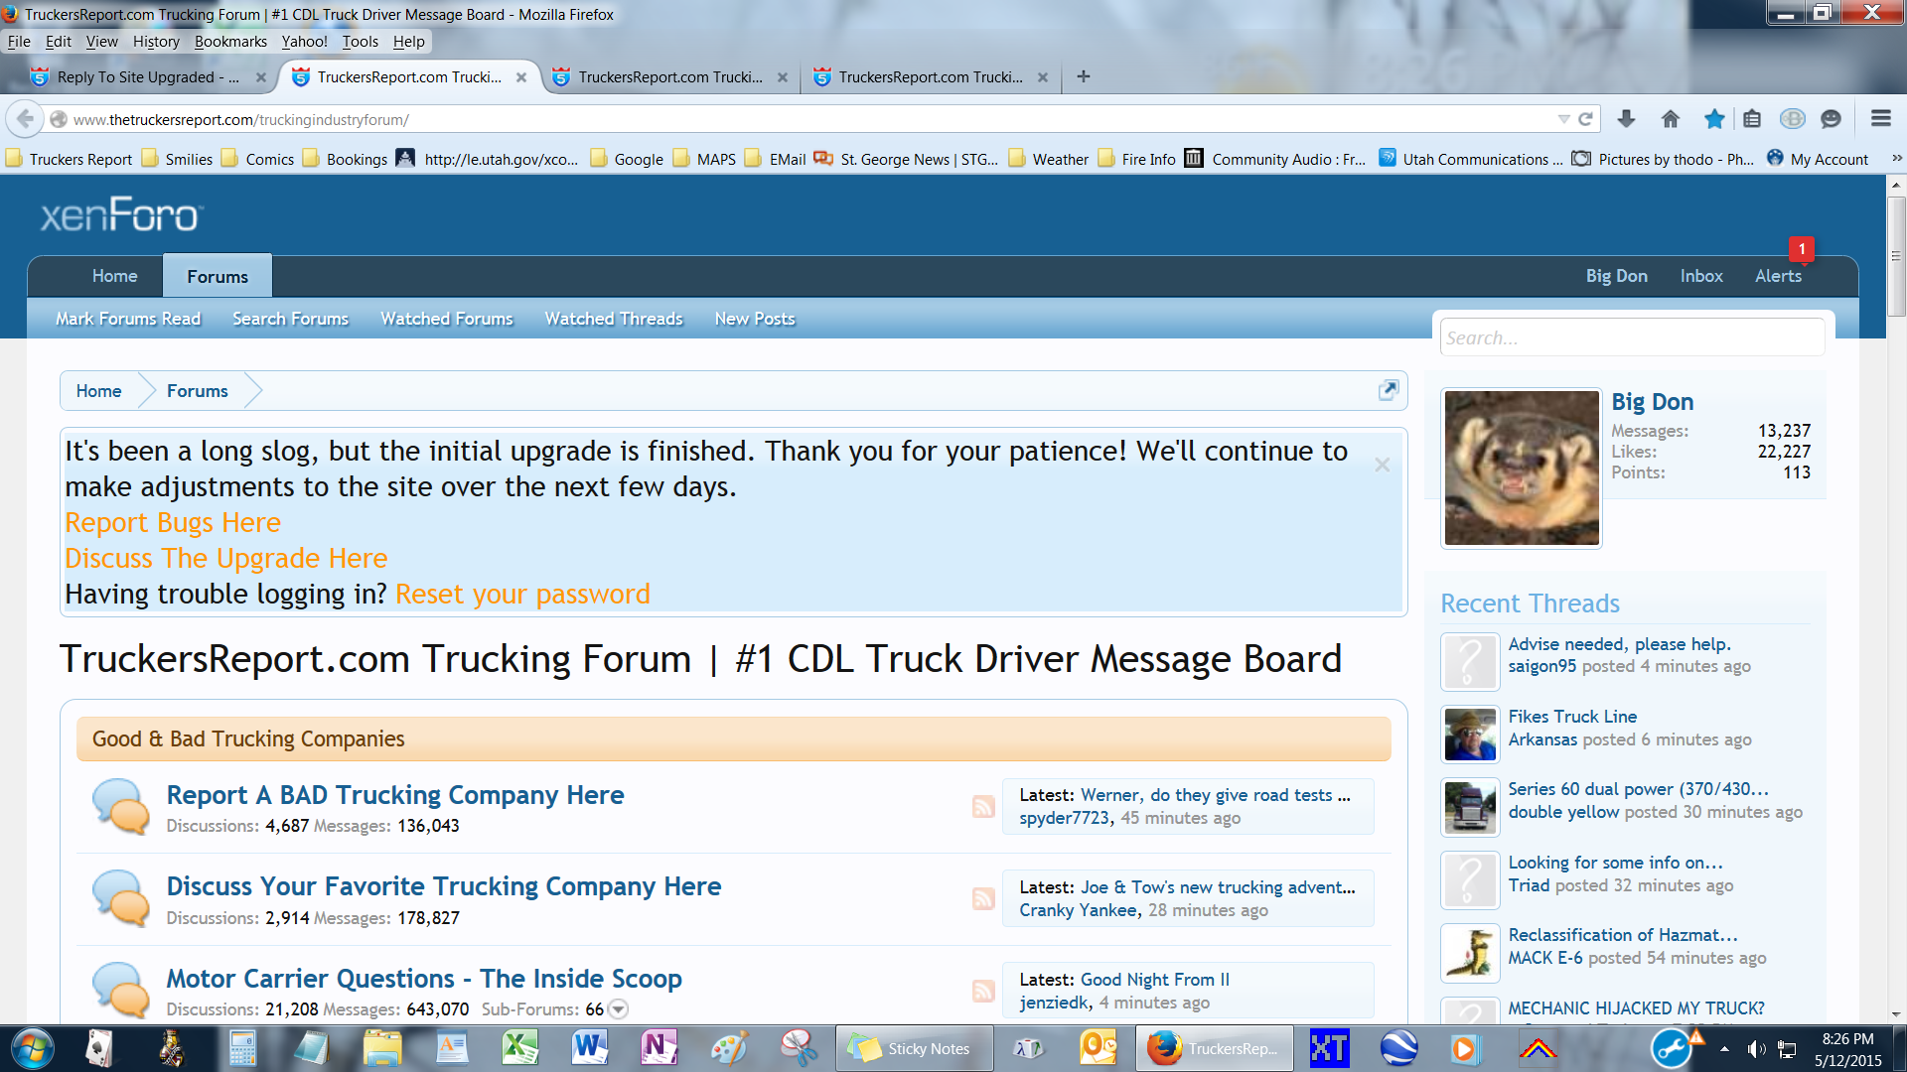Click the forum Search input field
The height and width of the screenshot is (1072, 1907).
coord(1631,337)
